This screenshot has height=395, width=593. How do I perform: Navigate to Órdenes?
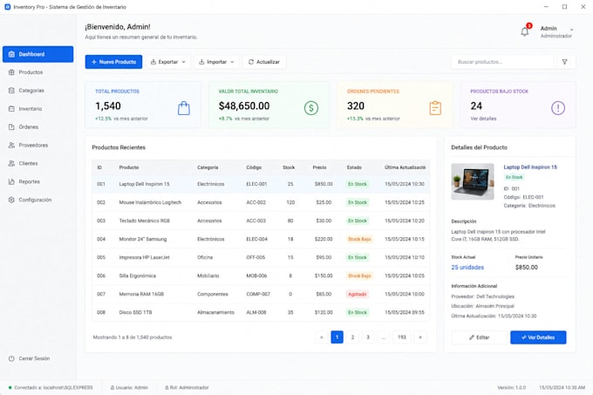tap(37, 127)
